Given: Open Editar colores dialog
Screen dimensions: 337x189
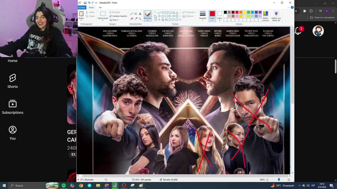Looking at the screenshot, I should (266, 16).
